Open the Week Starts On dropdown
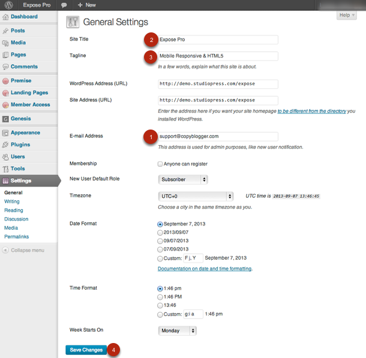The height and width of the screenshot is (358, 366). [x=178, y=330]
